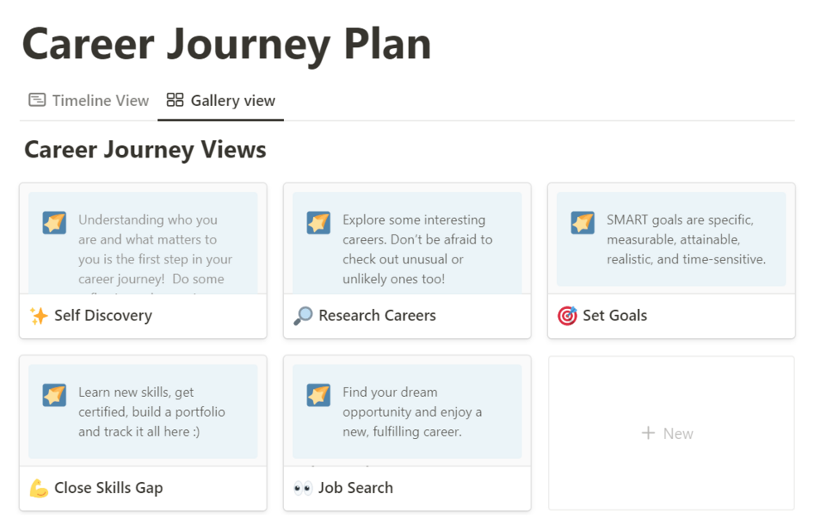Click the eyes icon beside Job Search
832x531 pixels.
(x=303, y=488)
